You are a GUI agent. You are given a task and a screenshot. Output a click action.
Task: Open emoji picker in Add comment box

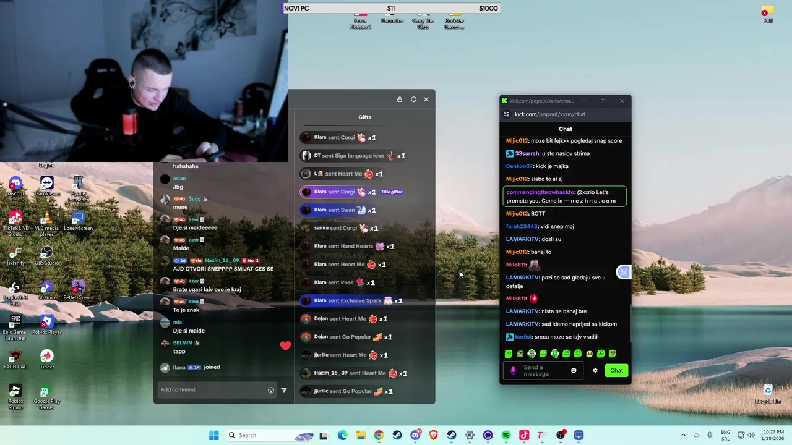point(270,390)
